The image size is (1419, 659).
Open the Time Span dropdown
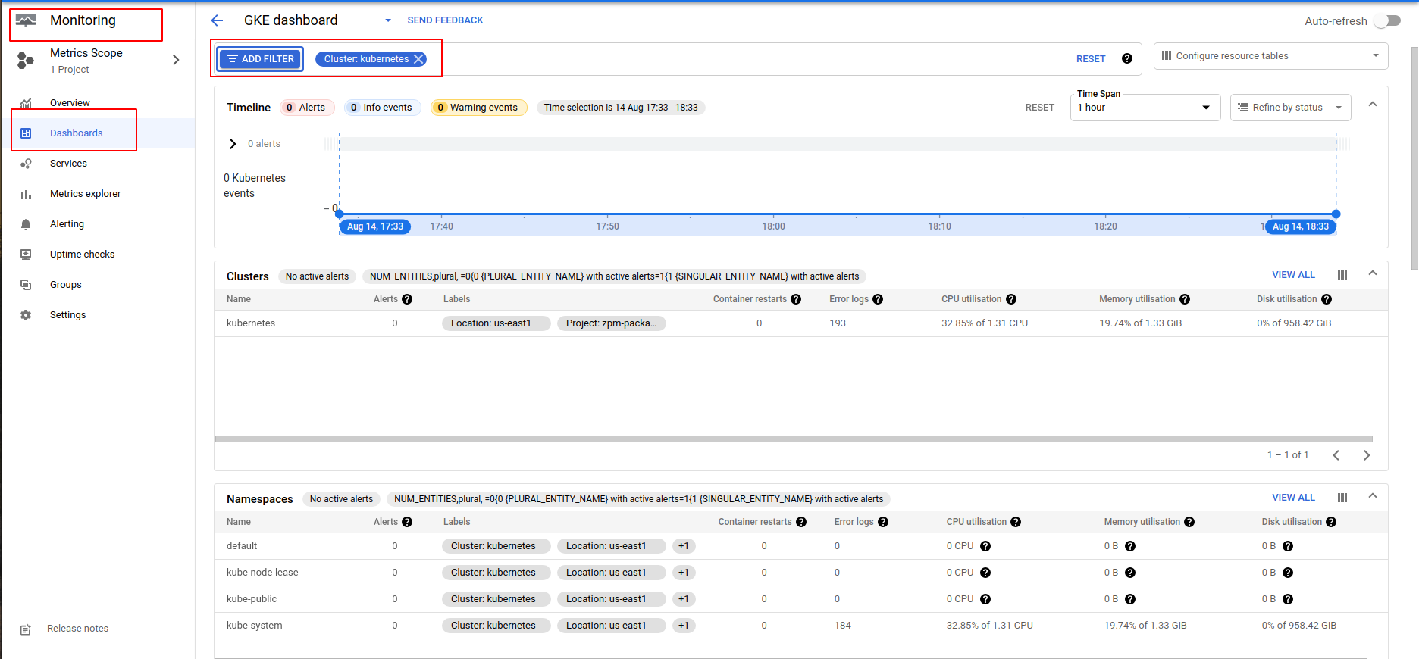1145,108
